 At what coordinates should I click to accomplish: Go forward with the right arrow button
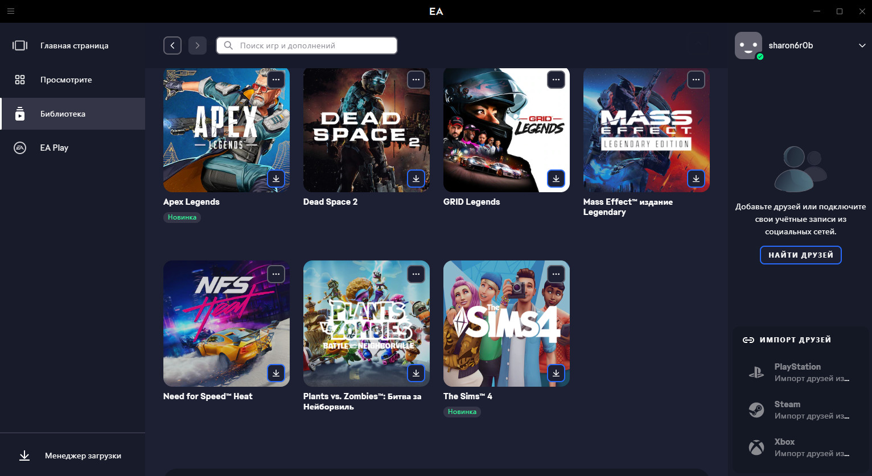click(198, 45)
